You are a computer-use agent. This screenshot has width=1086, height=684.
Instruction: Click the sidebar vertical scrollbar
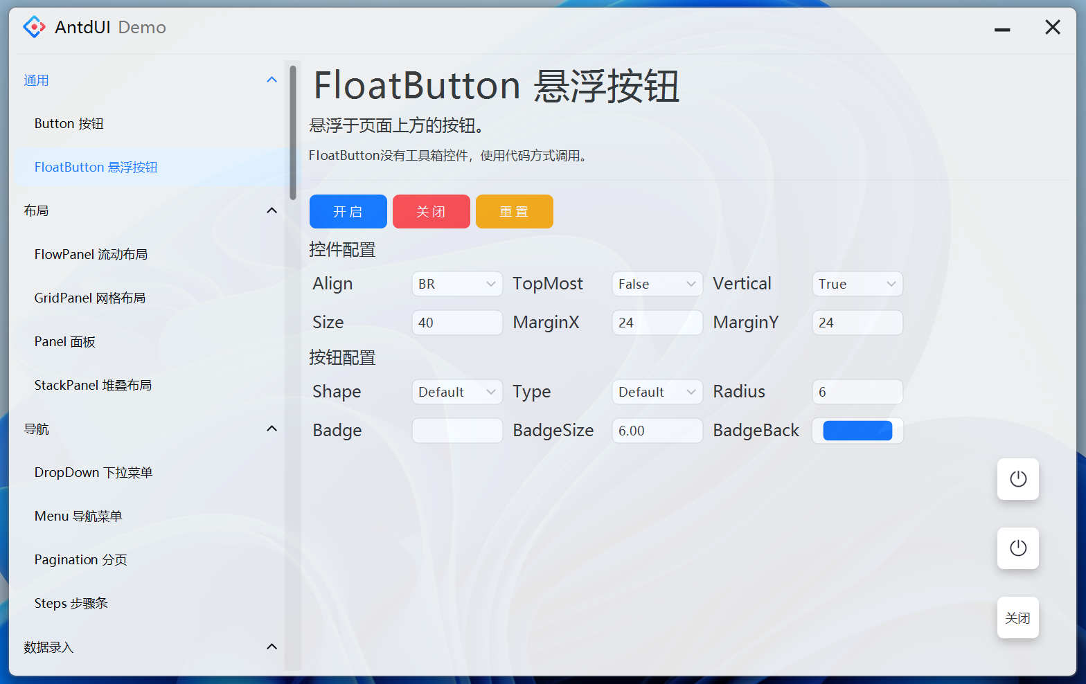293,132
